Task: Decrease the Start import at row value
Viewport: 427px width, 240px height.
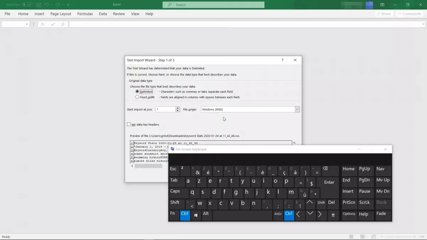Action: [178, 111]
